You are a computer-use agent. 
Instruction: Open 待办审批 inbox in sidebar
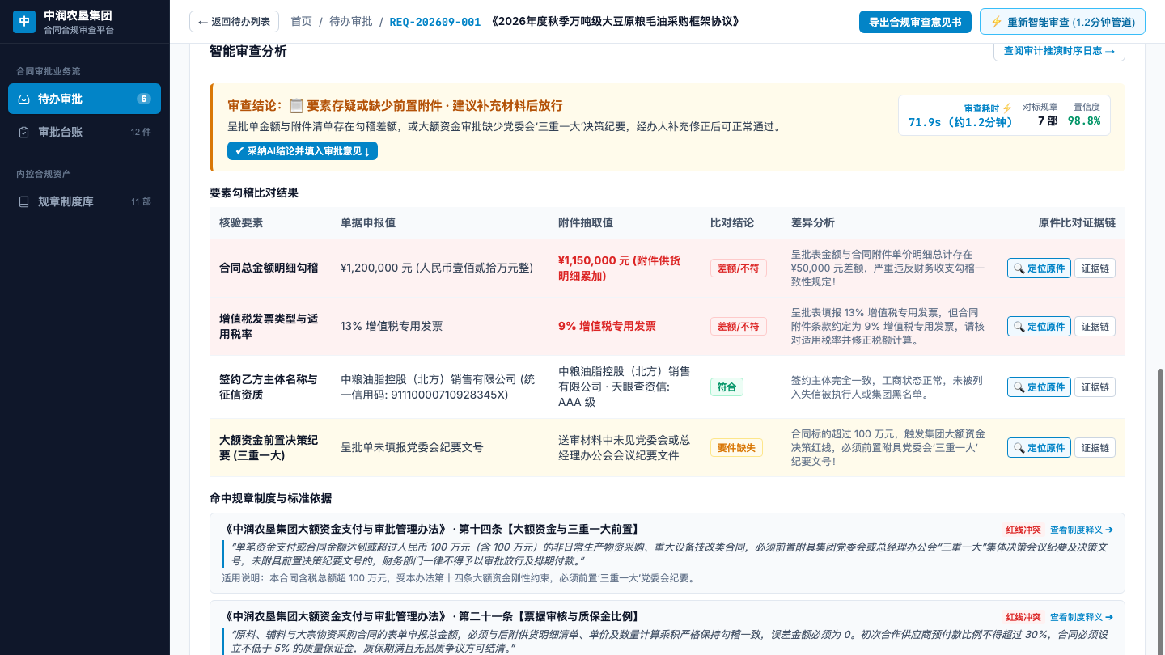click(x=84, y=99)
